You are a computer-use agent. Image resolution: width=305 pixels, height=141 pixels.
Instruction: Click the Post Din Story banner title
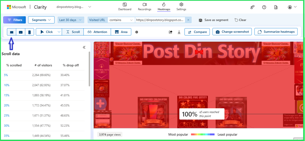coord(202,52)
